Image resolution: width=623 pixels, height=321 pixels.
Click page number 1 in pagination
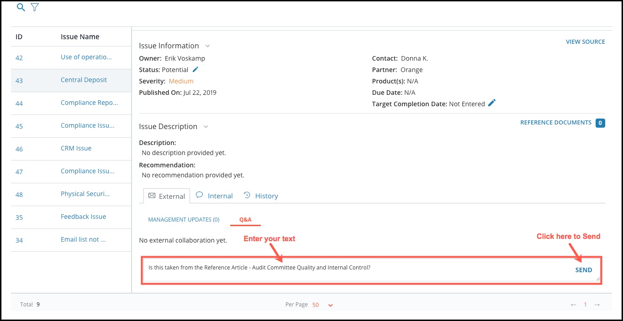[585, 305]
